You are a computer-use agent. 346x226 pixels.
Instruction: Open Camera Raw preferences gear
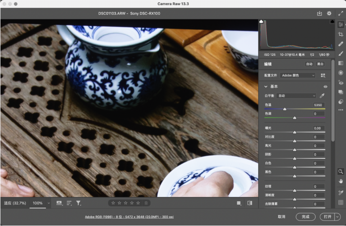(x=329, y=13)
